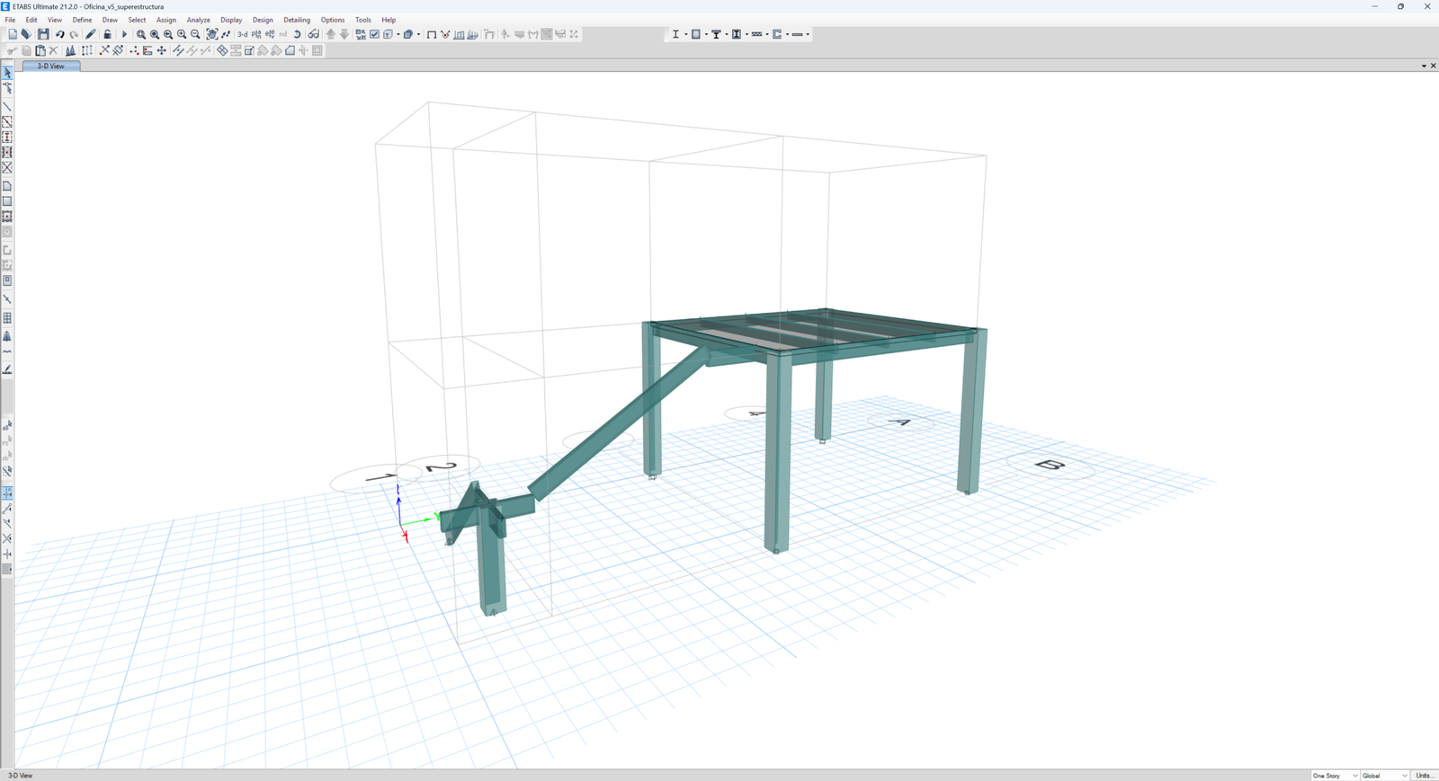Open the Detailing menu
Screen dimensions: 1439x781
point(297,20)
